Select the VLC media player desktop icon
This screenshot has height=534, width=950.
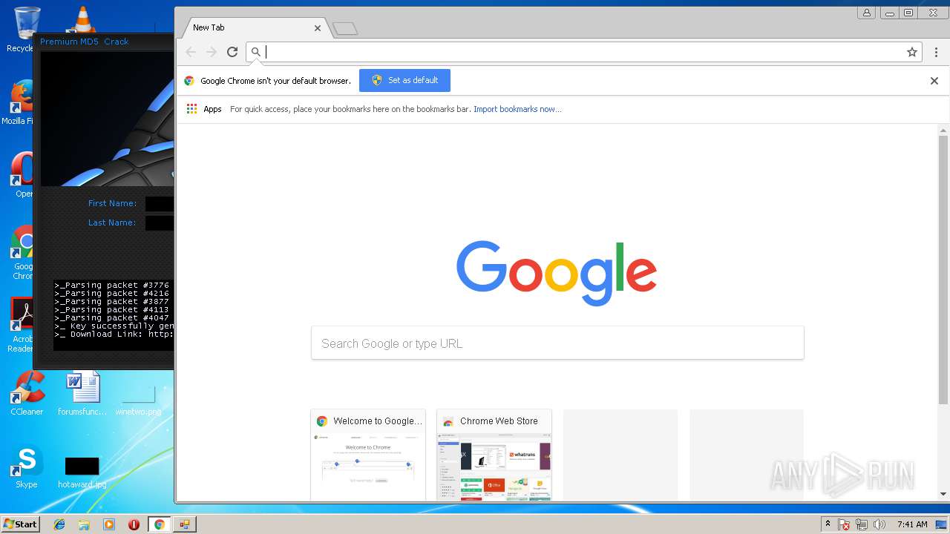click(x=82, y=19)
